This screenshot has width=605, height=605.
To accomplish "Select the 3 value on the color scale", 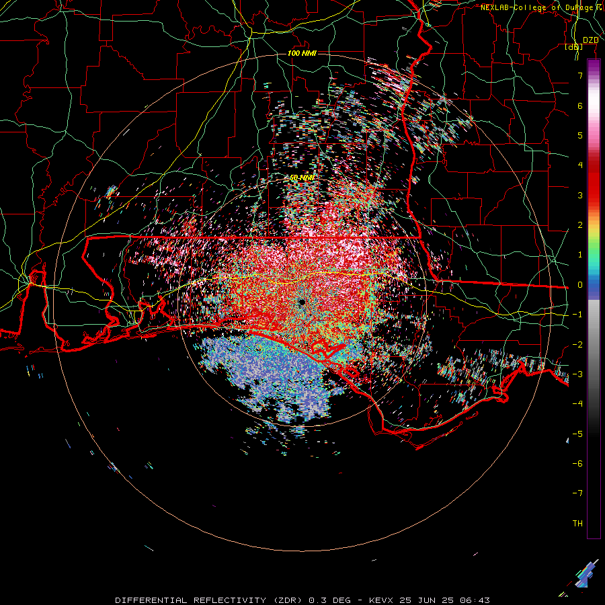I will 580,195.
